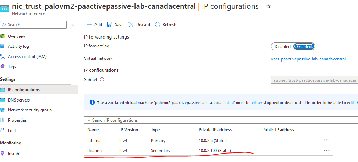Set IP forwarding to Enabled
Screen dimensions: 358x162
pos(304,47)
